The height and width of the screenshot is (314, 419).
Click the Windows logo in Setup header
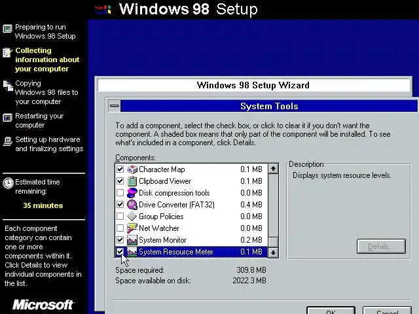103,10
